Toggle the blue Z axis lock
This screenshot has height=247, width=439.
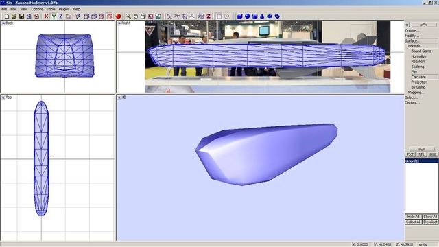61,16
